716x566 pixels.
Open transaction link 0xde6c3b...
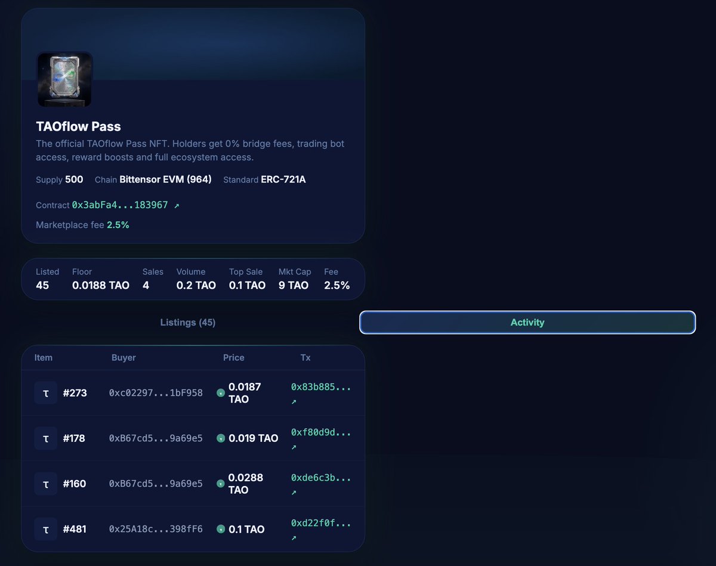click(x=321, y=478)
